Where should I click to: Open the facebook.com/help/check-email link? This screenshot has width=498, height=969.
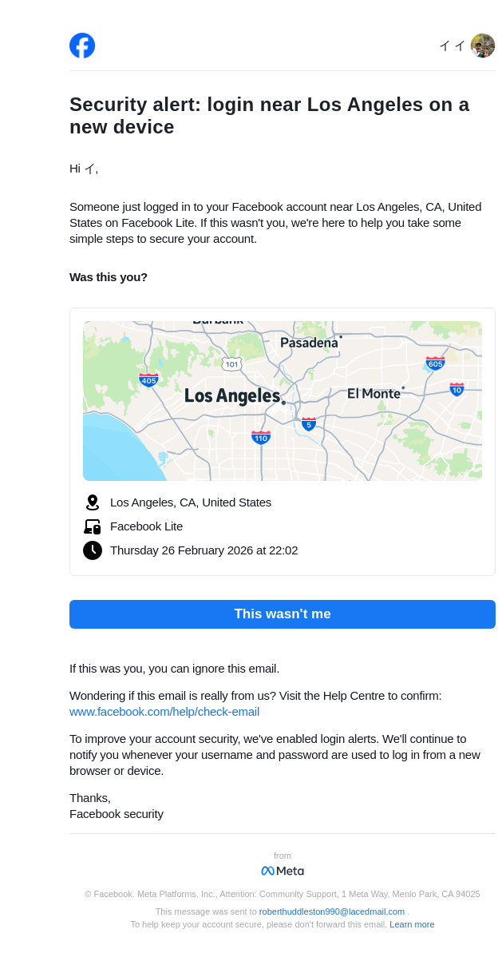164,712
